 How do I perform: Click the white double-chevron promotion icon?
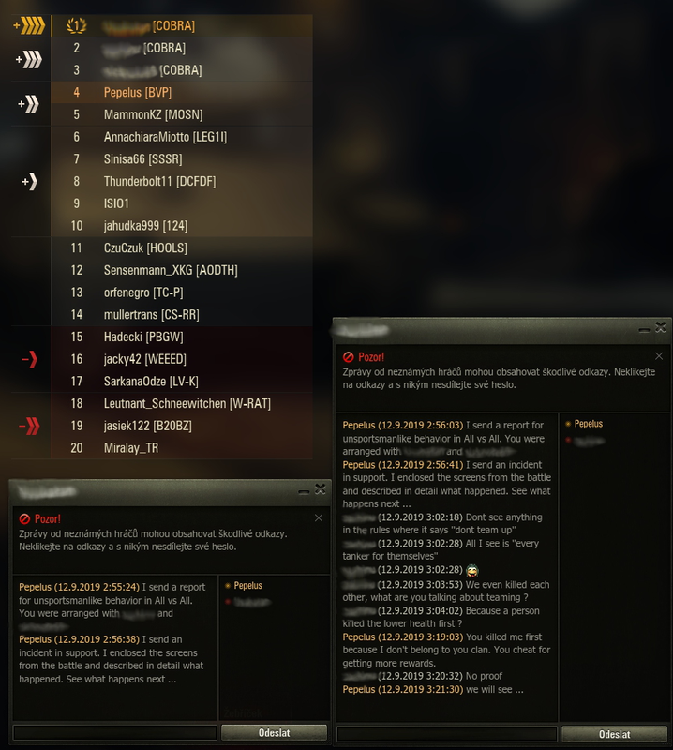(29, 104)
